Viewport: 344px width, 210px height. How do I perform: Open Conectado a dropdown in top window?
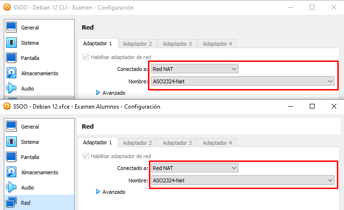point(194,69)
